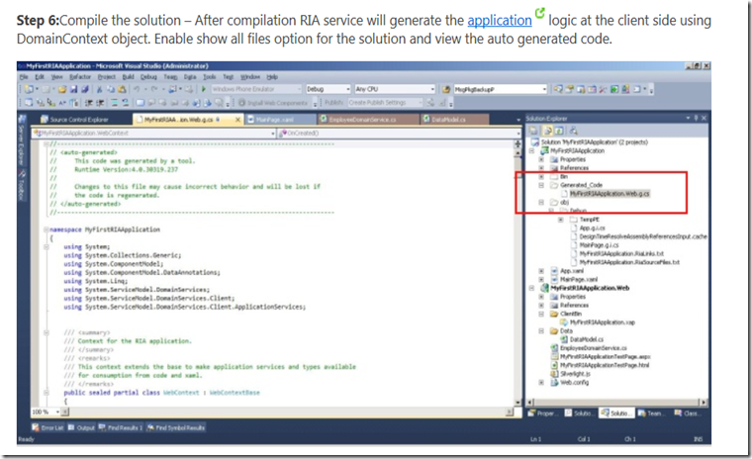Viewport: 752px width, 459px height.
Task: Click the green Start Page toolbar icon
Action: click(x=614, y=89)
